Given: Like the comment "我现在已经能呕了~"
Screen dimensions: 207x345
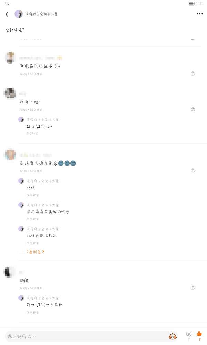Looking at the screenshot, I should click(x=193, y=73).
